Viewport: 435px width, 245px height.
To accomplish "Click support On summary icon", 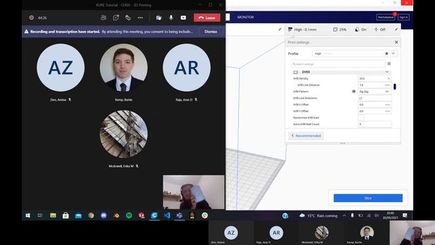I will click(x=361, y=29).
